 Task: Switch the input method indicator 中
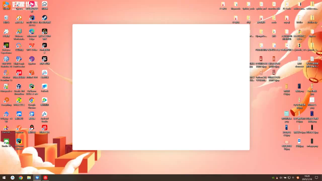pos(293,178)
